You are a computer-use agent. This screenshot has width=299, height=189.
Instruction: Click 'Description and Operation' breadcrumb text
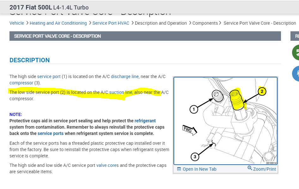161,23
